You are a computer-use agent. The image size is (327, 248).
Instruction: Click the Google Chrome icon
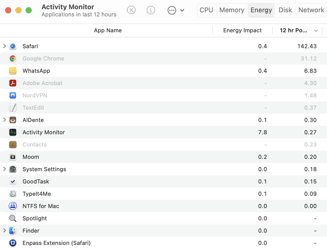point(13,58)
